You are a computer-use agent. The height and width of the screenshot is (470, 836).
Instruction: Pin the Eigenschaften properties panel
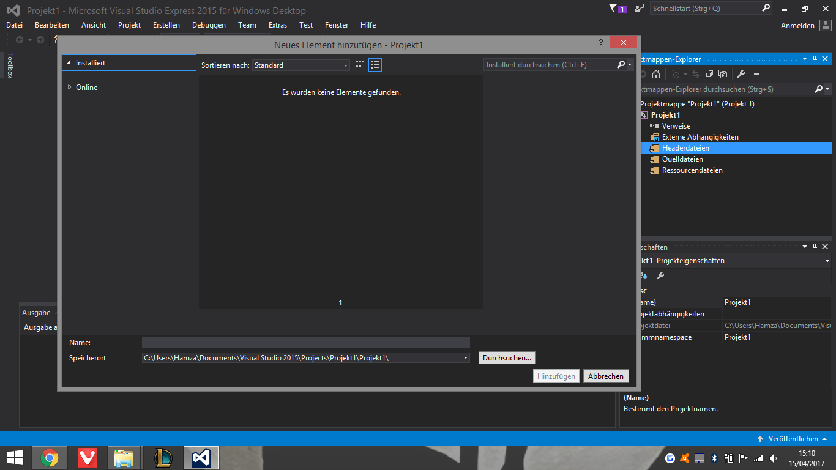tap(815, 247)
